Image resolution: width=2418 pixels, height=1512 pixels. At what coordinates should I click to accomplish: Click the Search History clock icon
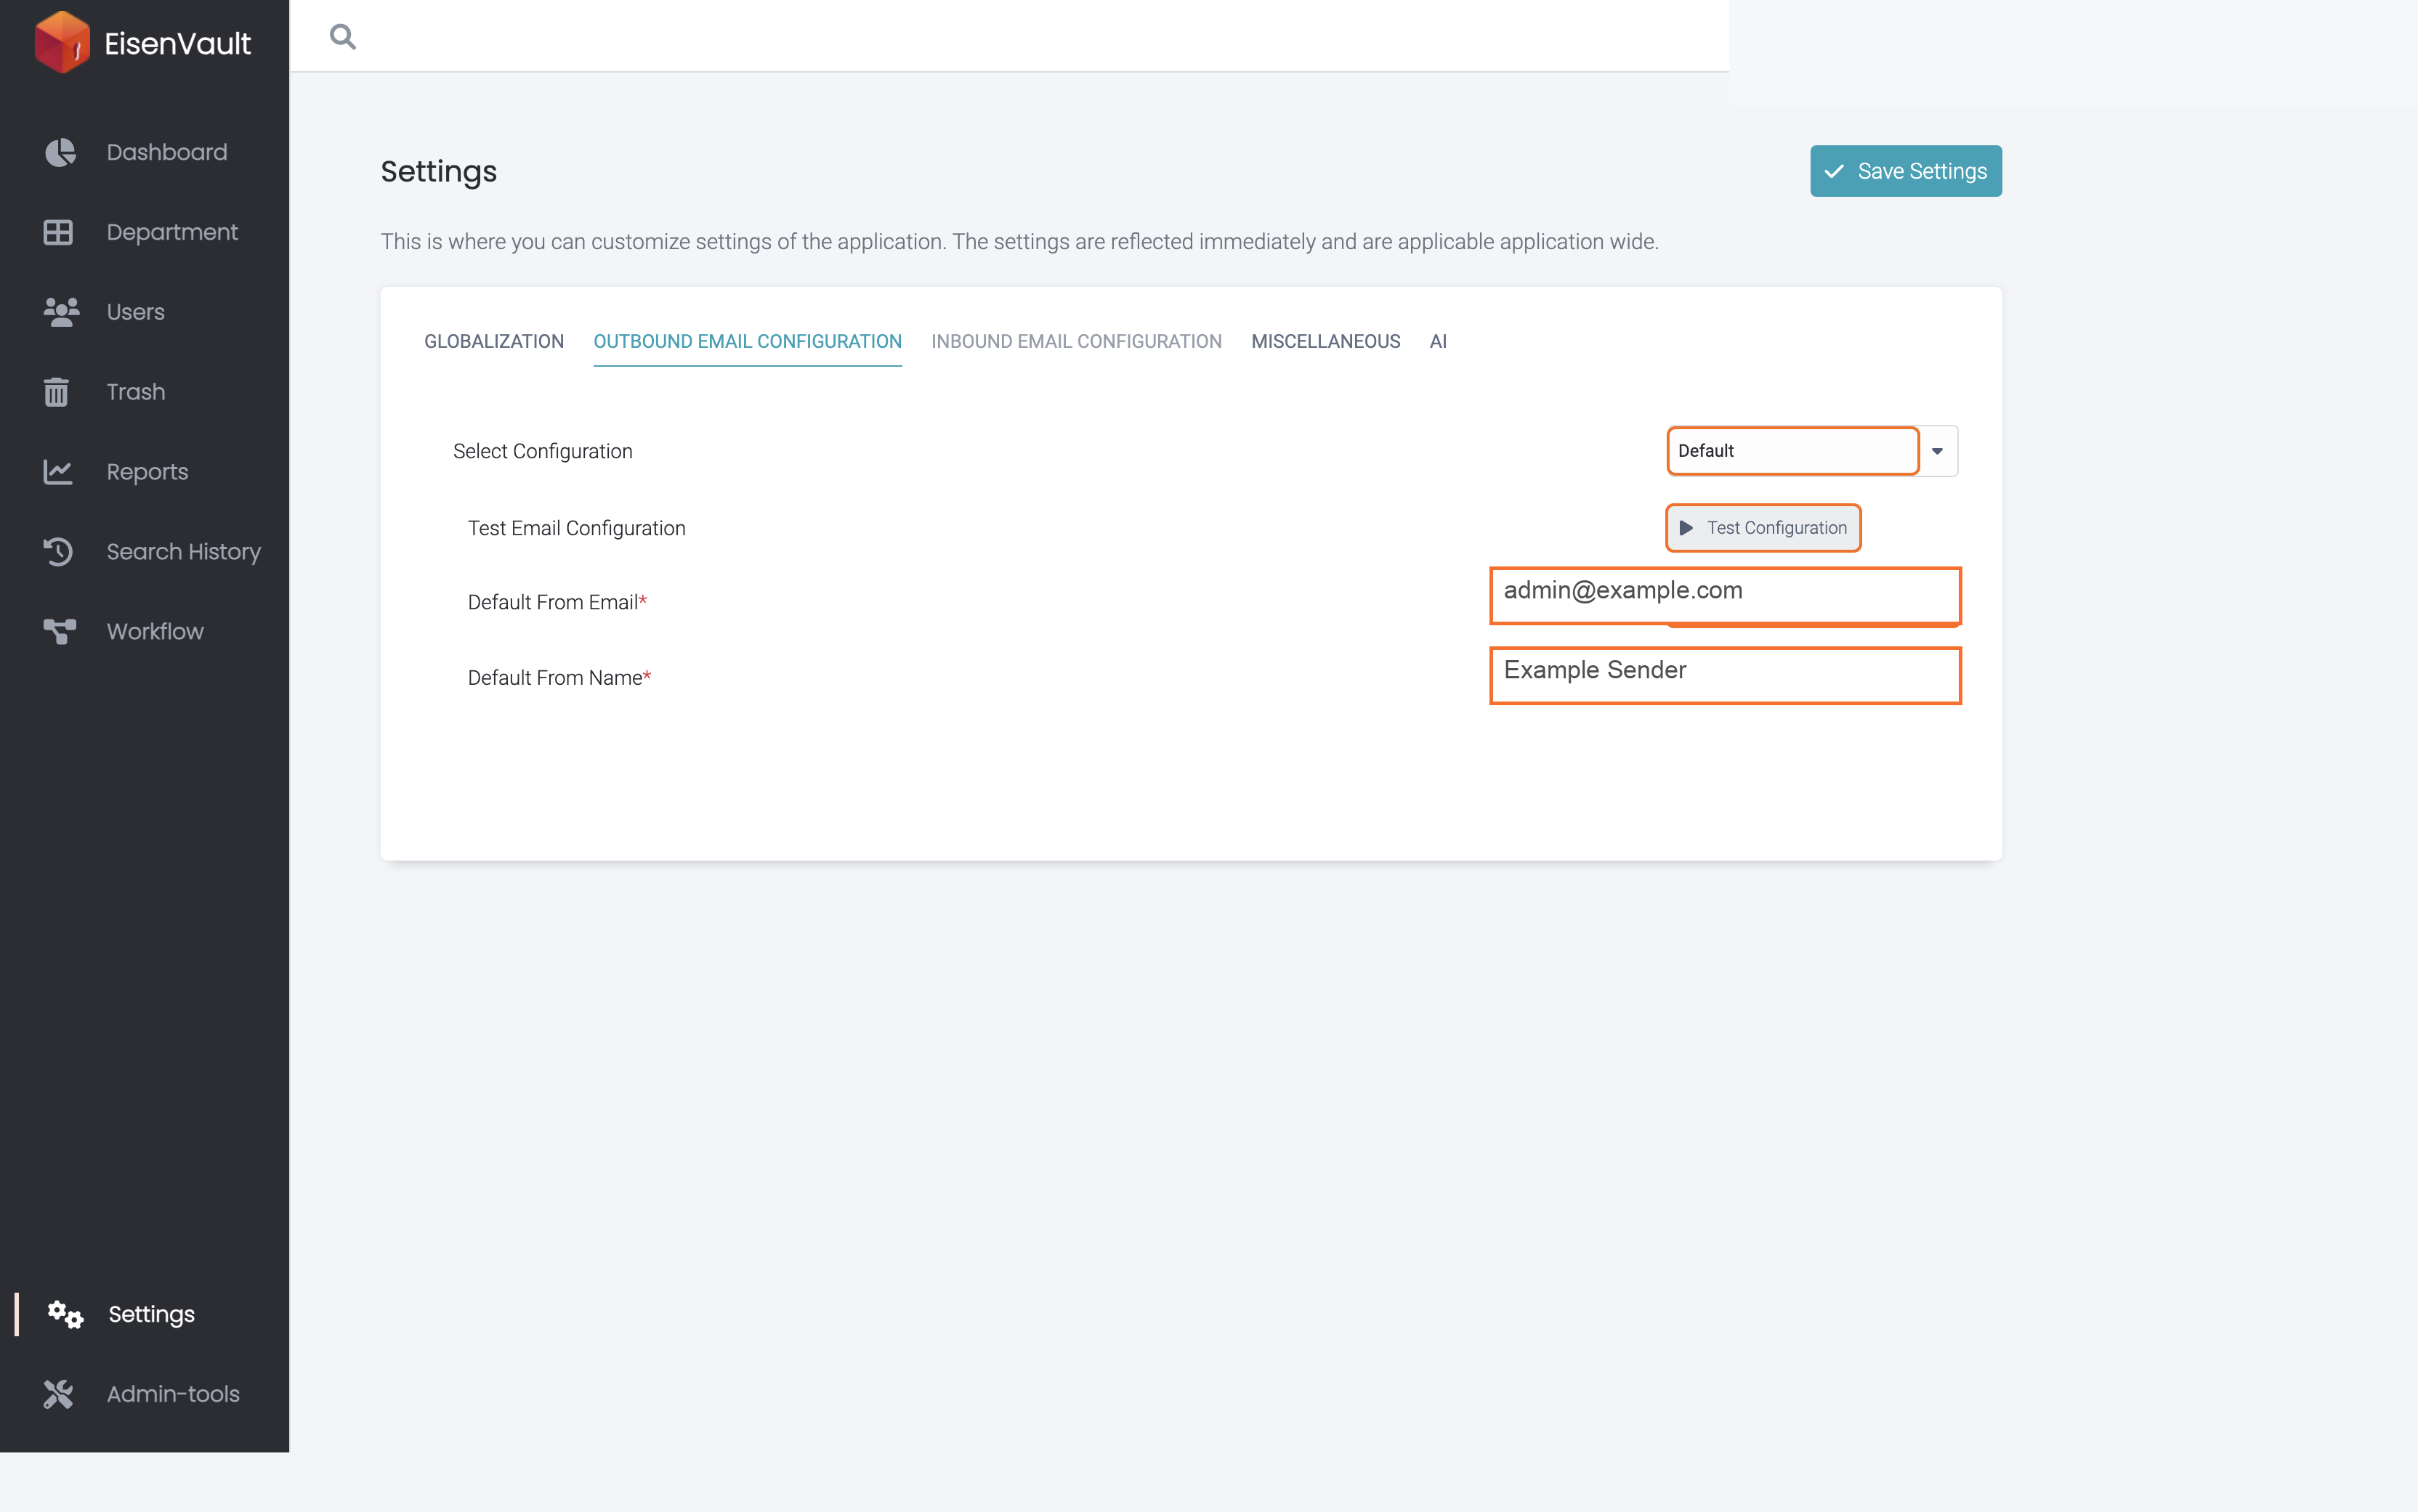click(x=58, y=552)
